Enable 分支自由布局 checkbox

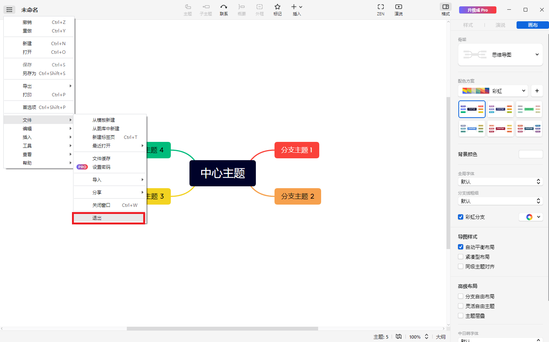pos(461,296)
